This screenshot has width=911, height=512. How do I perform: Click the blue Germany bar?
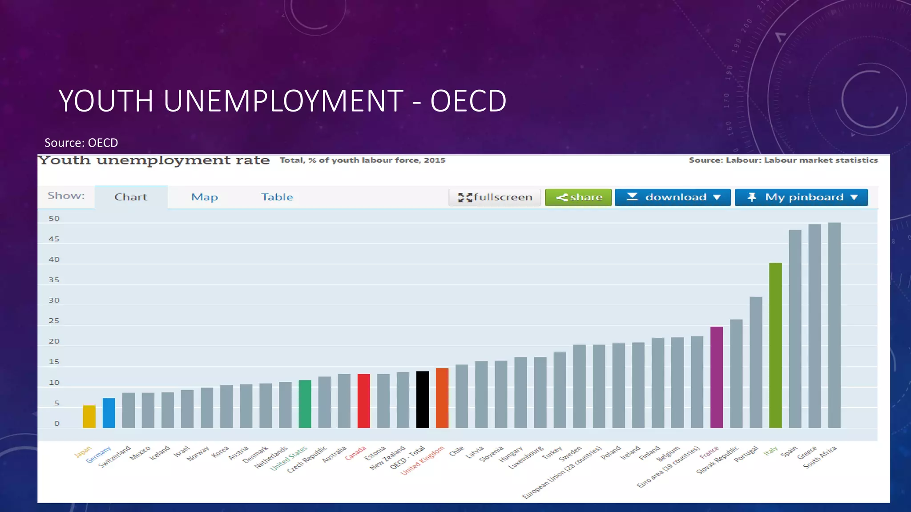point(109,413)
